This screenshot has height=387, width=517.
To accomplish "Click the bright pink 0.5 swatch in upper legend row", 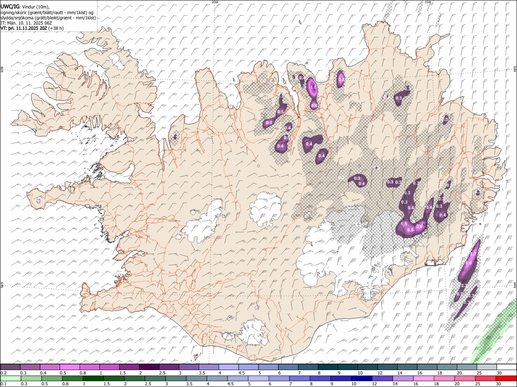I will (70, 367).
